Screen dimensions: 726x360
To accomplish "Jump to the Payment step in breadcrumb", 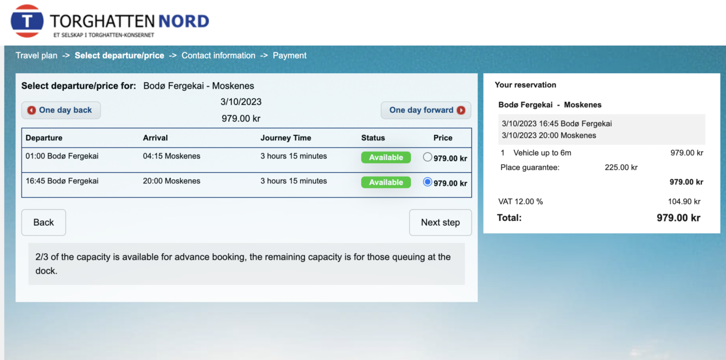I will tap(290, 56).
